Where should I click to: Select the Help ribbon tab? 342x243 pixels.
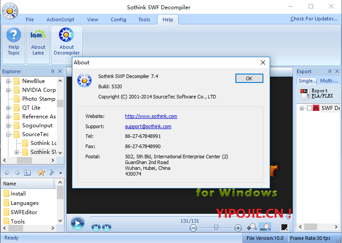[168, 20]
